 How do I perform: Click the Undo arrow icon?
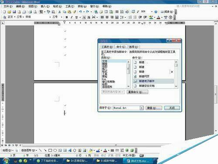pos(80,12)
